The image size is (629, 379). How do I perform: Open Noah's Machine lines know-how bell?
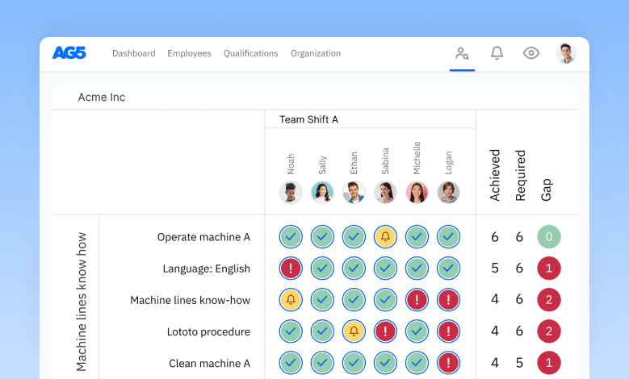(291, 300)
